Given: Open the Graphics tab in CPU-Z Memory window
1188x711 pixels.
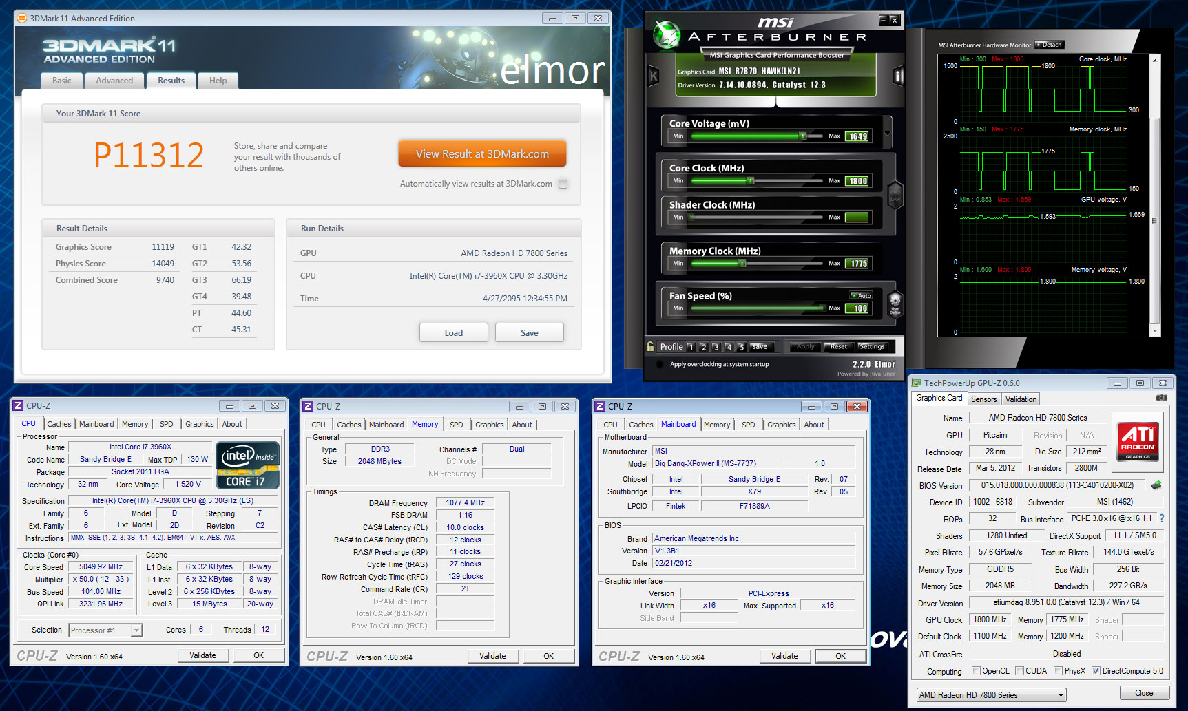Looking at the screenshot, I should pyautogui.click(x=490, y=425).
